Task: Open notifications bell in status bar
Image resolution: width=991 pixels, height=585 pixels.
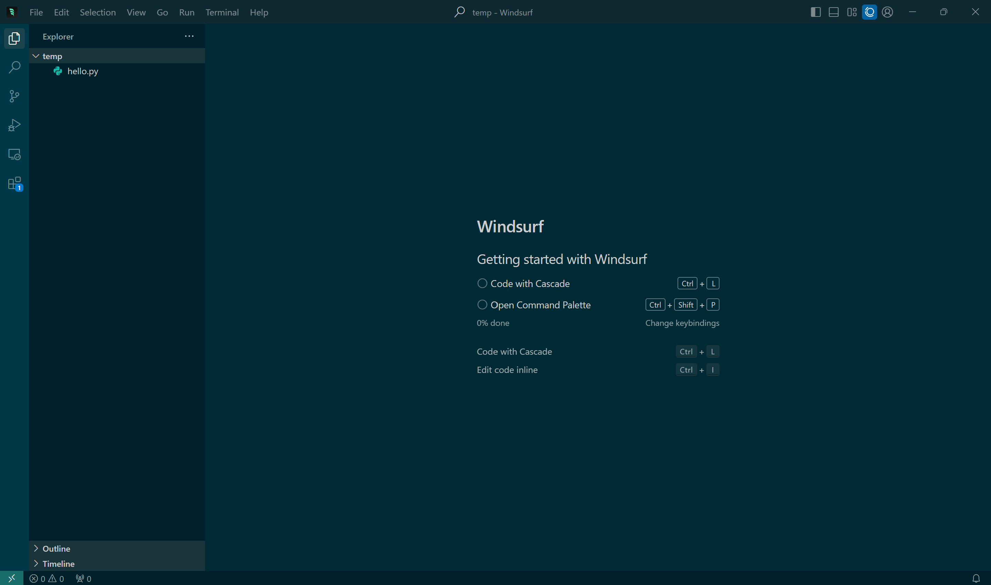Action: pyautogui.click(x=976, y=578)
